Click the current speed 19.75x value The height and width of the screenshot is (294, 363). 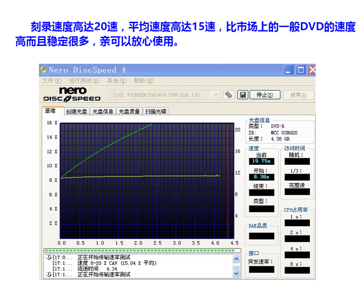point(261,161)
